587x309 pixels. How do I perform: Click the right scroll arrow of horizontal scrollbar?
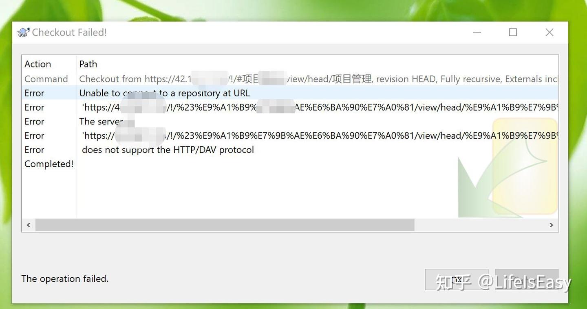click(x=551, y=225)
